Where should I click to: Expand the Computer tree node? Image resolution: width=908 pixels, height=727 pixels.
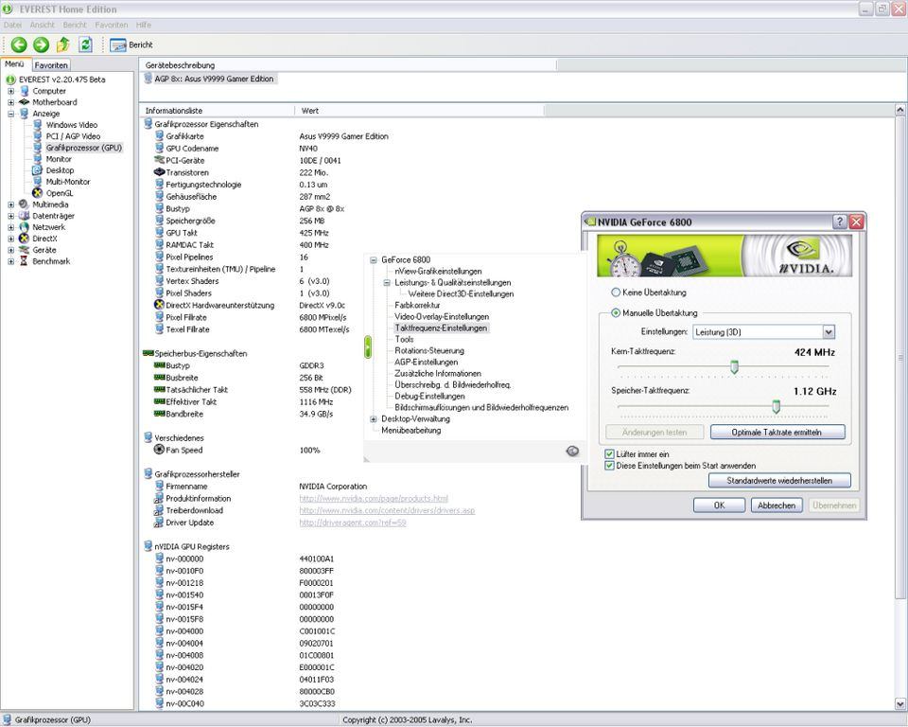(11, 91)
